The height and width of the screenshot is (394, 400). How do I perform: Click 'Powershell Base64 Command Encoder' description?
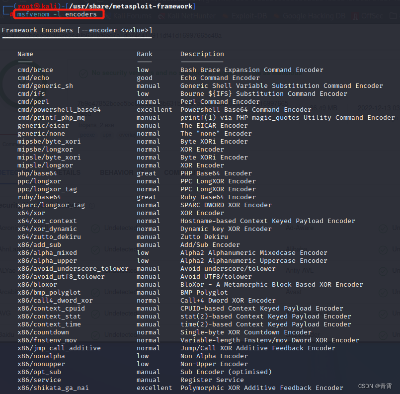[246, 110]
